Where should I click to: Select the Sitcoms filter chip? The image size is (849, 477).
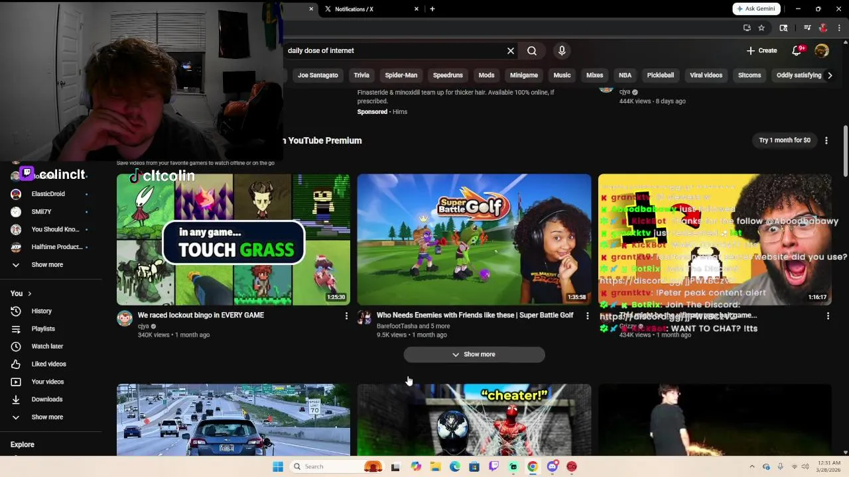coord(750,75)
